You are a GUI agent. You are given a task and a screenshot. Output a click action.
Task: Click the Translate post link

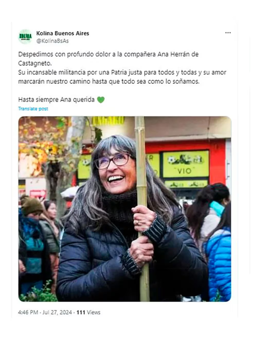click(x=33, y=109)
